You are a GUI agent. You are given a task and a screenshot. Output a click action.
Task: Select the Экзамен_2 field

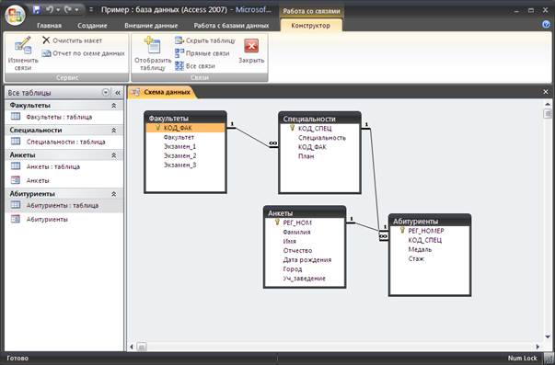pos(186,155)
